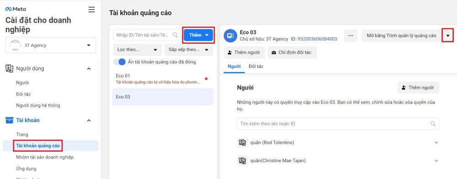The width and height of the screenshot is (457, 179).
Task: Open the three-dot more options button
Action: [x=351, y=36]
